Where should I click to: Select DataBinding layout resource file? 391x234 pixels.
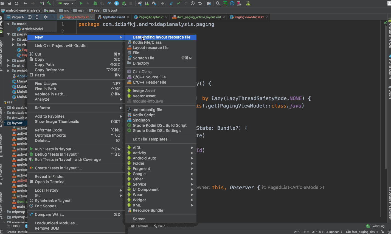[161, 37]
